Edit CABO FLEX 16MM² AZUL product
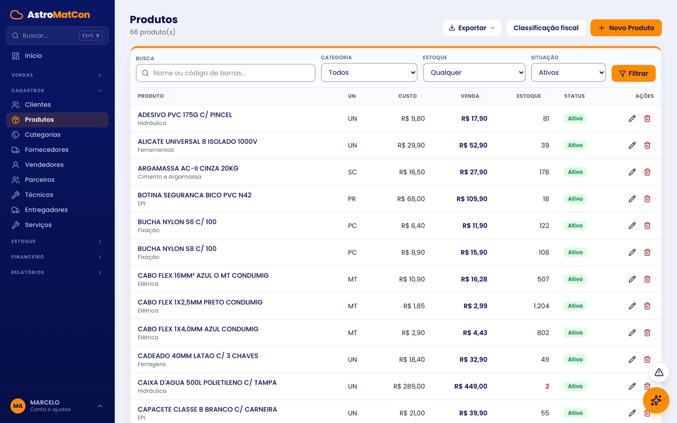677x423 pixels. point(632,279)
